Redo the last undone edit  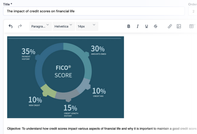(x=20, y=26)
